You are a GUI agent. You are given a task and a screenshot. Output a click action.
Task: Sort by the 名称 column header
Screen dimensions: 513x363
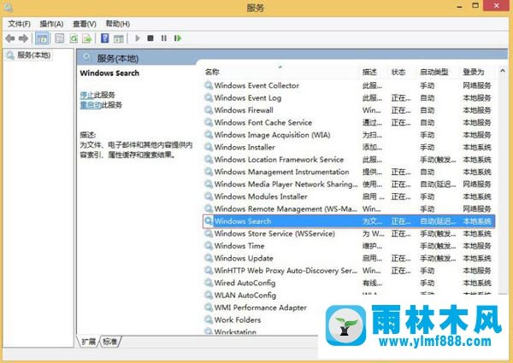212,72
